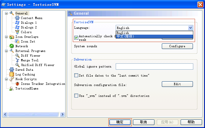Click the Log Caching database icon
This screenshot has width=205, height=128.
[12, 74]
